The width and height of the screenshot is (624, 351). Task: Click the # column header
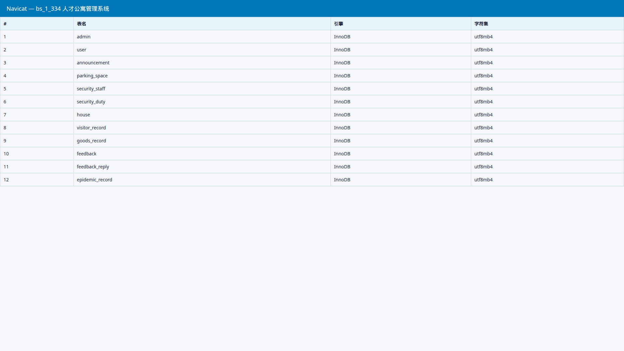(37, 24)
